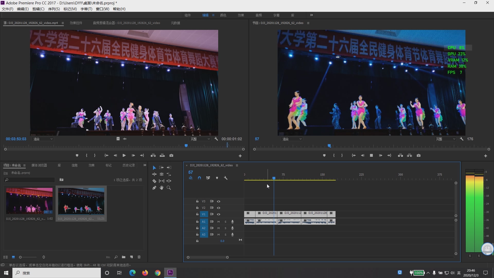The width and height of the screenshot is (494, 278).
Task: Stop playback in program monitor
Action: (371, 155)
